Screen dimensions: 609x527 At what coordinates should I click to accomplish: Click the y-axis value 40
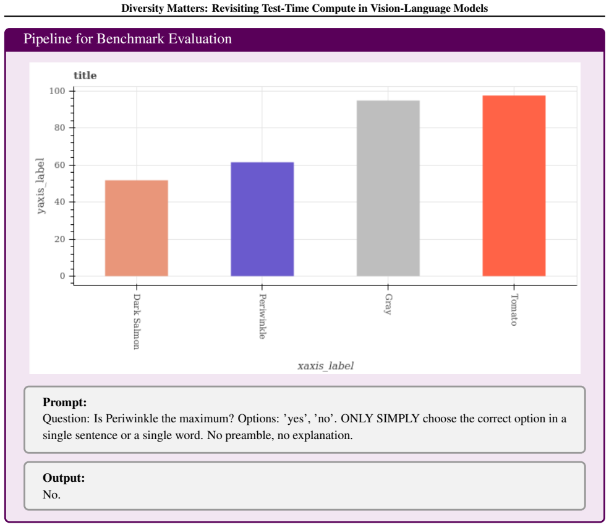60,202
